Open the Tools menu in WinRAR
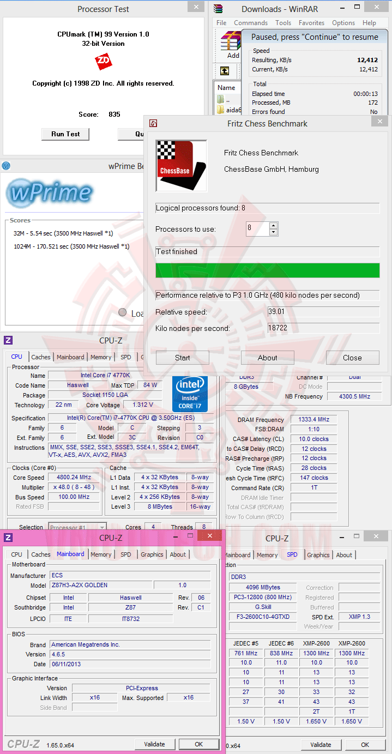 (x=283, y=23)
